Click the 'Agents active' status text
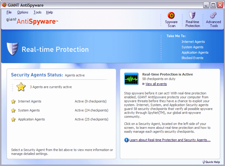Viewport: 225px width, 166px height. pos(75,75)
